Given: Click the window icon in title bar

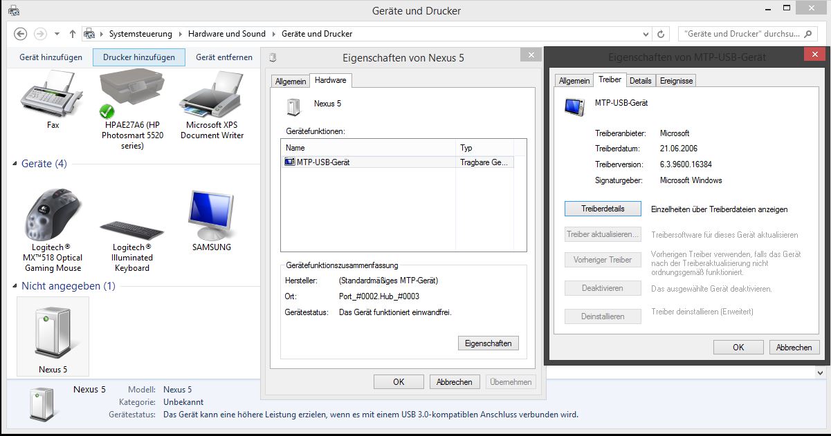Looking at the screenshot, I should click(13, 10).
